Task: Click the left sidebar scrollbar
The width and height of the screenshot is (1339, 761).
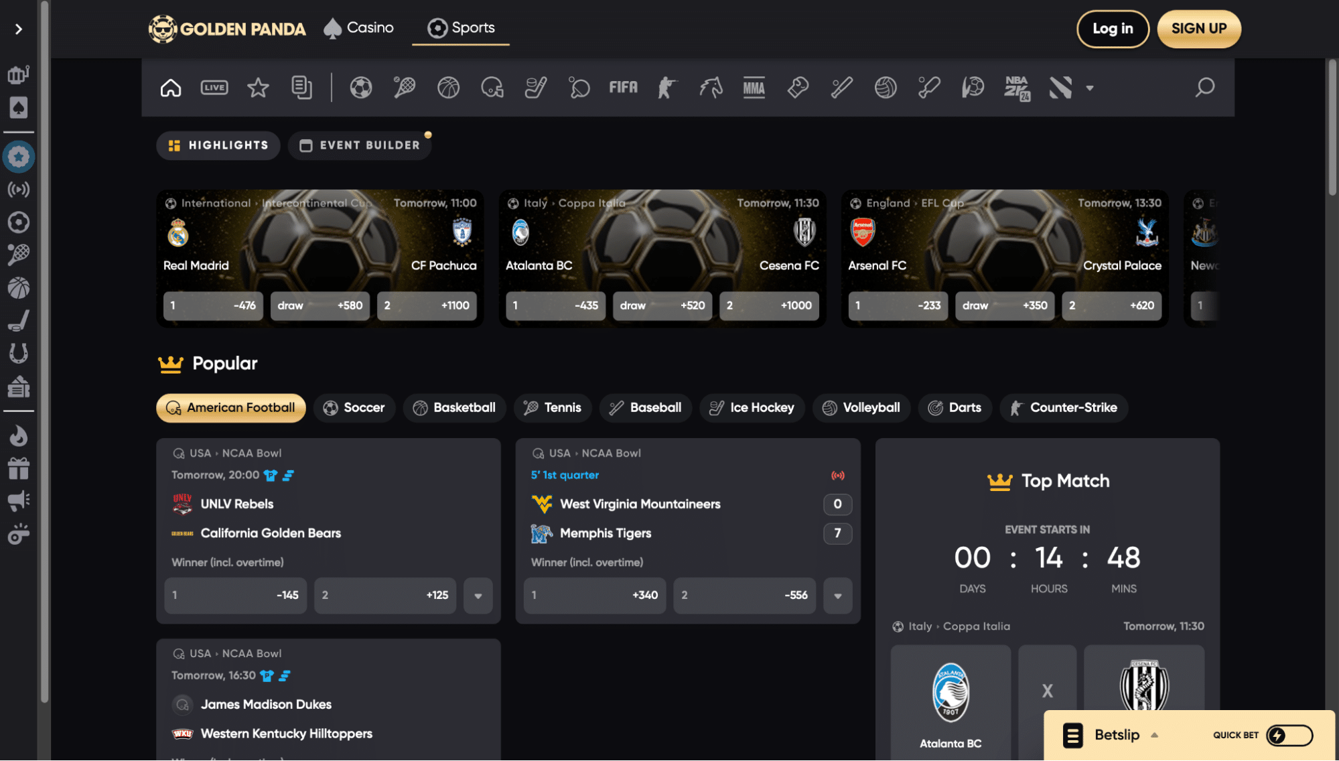Action: click(45, 352)
